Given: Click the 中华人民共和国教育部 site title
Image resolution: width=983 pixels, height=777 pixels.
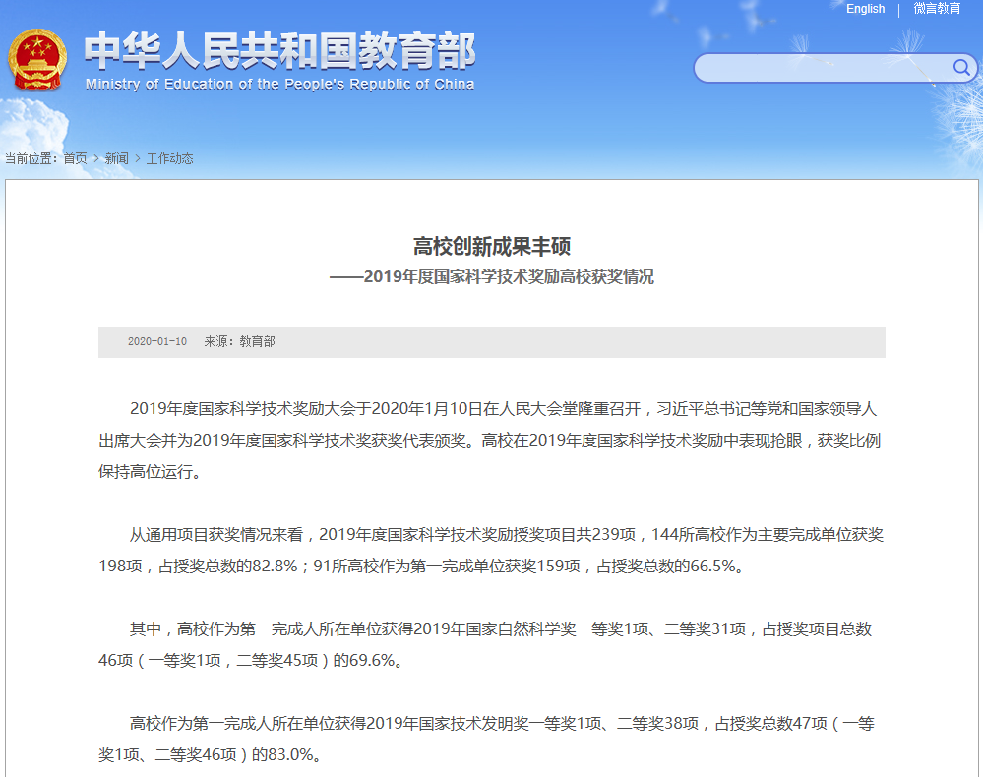Looking at the screenshot, I should tap(280, 51).
